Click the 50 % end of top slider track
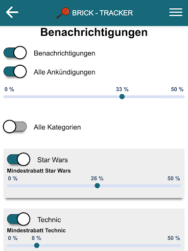This screenshot has width=188, height=251. coord(183,97)
